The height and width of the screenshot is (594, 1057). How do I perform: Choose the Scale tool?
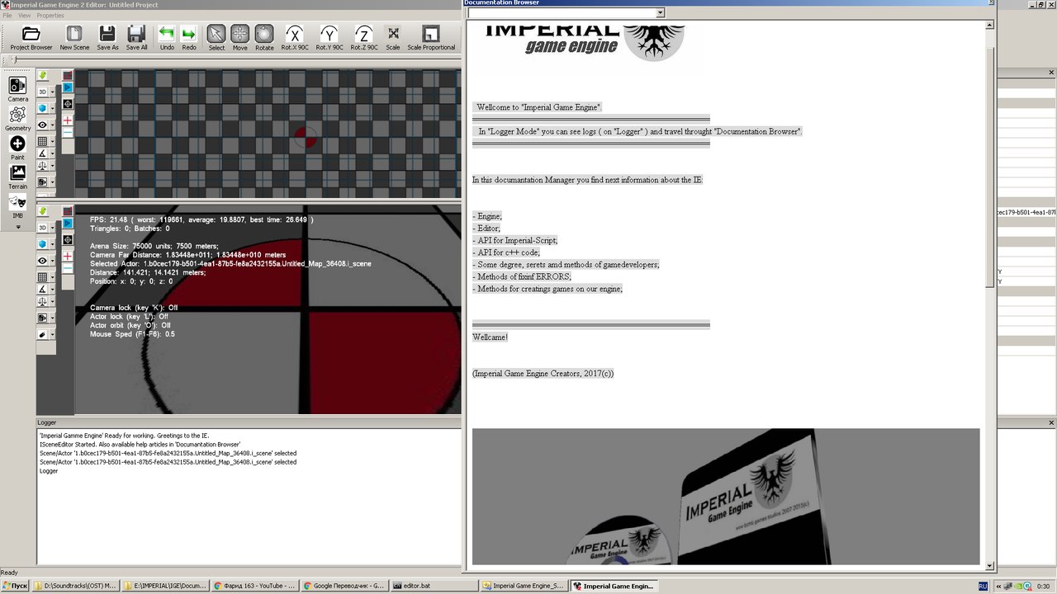tap(393, 37)
